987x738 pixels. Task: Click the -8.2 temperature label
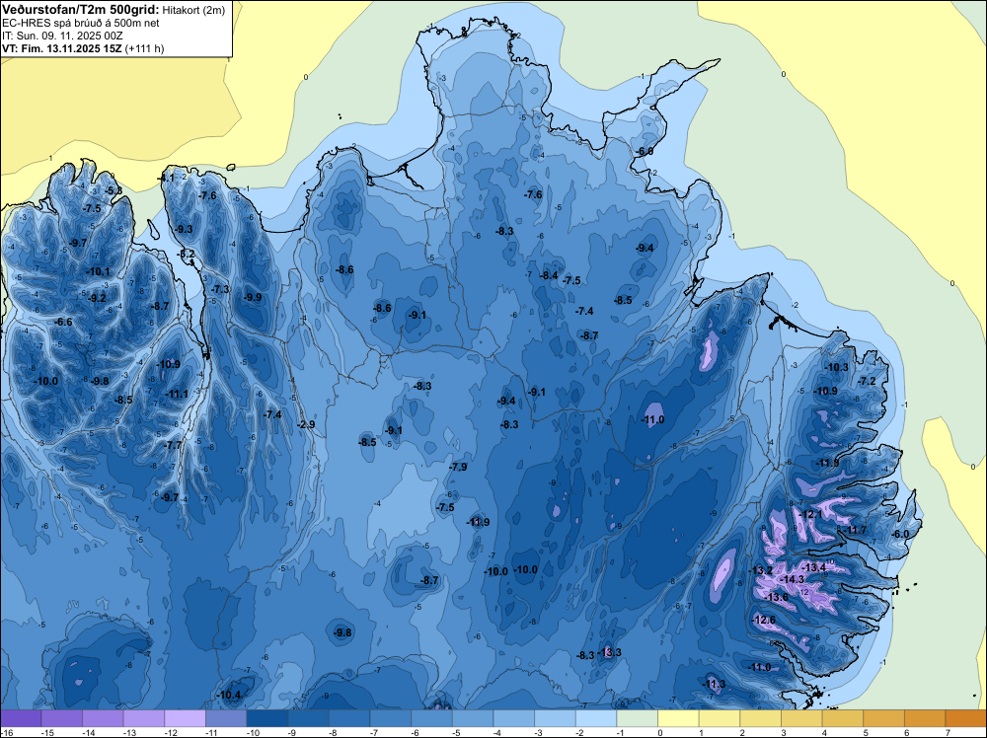187,254
